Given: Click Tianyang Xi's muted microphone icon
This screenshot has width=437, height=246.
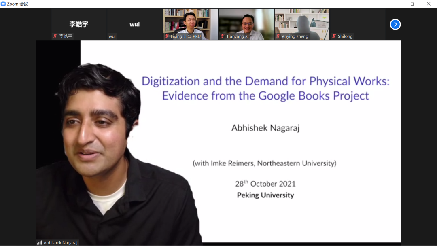Looking at the screenshot, I should (x=222, y=36).
